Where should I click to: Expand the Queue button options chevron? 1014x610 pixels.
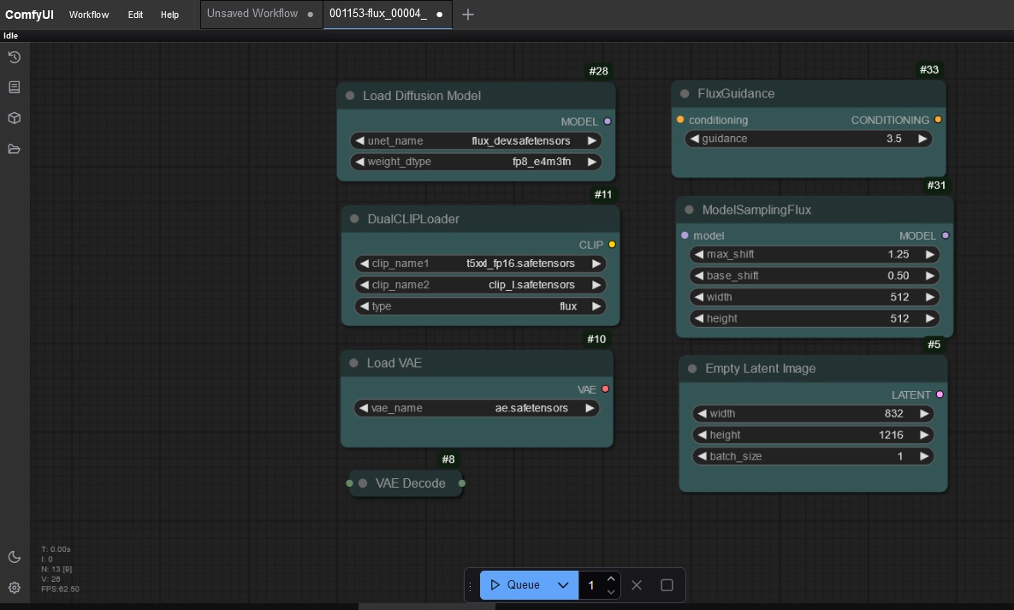(562, 585)
